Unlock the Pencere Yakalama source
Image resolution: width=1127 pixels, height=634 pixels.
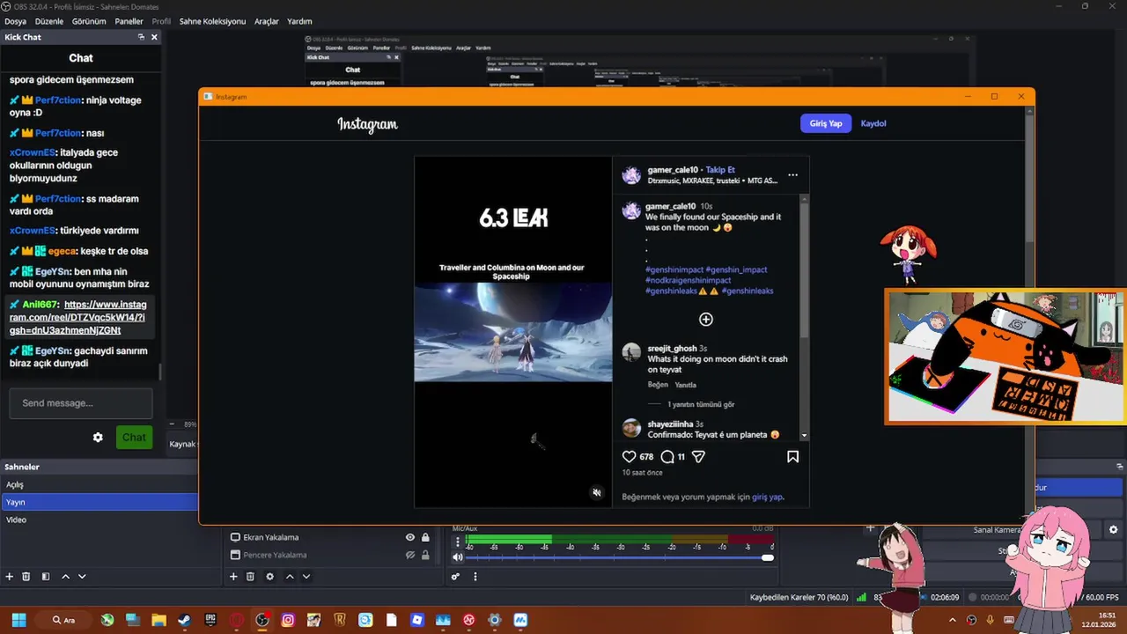[x=425, y=555]
